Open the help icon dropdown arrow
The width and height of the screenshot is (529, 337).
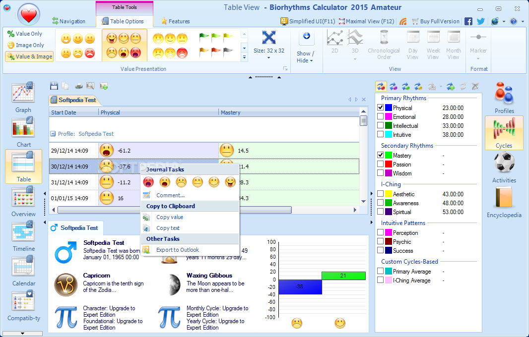tap(523, 21)
